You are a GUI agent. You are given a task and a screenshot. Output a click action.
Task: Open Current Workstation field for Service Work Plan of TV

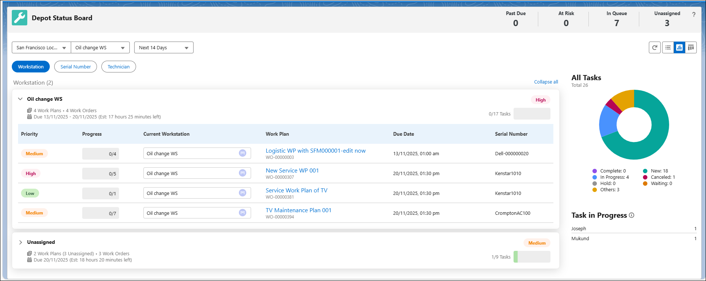pyautogui.click(x=197, y=193)
